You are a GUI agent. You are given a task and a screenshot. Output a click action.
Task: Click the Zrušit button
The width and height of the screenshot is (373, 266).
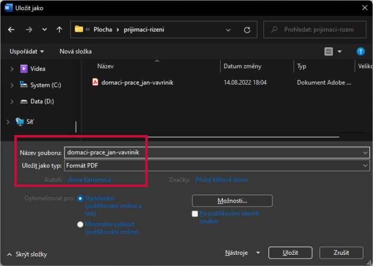341,253
